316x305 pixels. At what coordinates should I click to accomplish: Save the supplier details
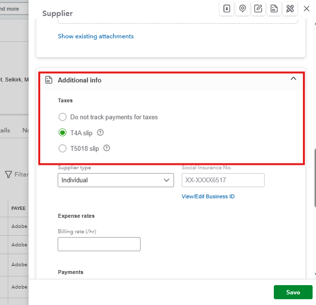coord(293,292)
